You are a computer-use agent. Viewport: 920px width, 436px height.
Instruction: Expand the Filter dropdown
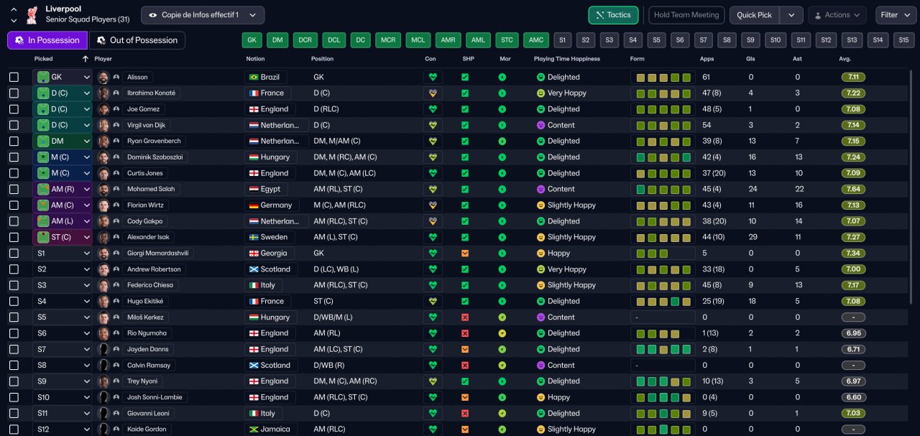pos(896,15)
